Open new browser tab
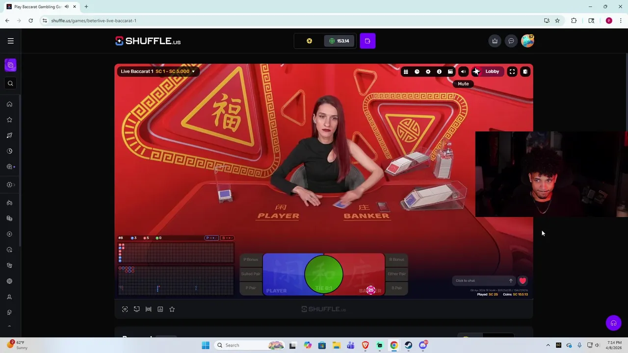This screenshot has width=628, height=353. (x=86, y=7)
